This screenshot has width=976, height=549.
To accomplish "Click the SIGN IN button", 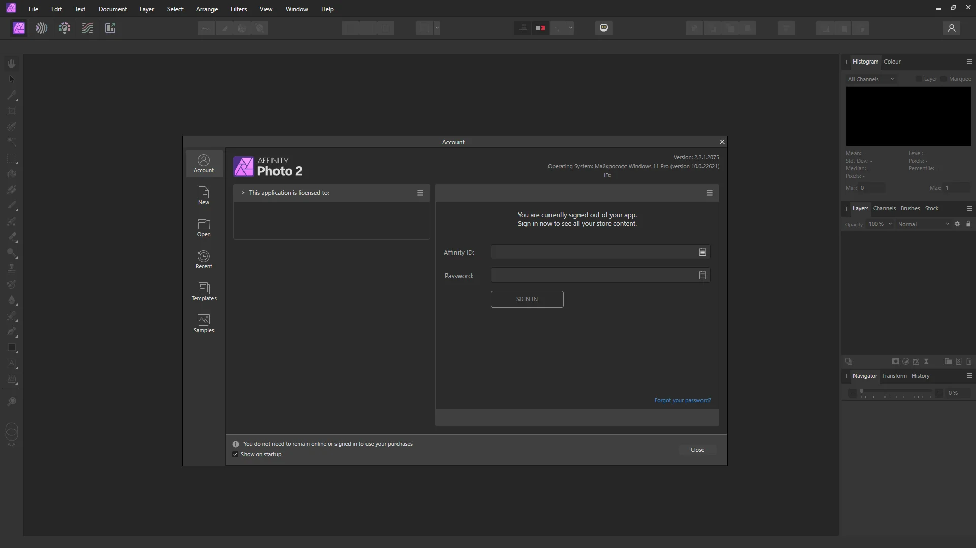I will (527, 299).
